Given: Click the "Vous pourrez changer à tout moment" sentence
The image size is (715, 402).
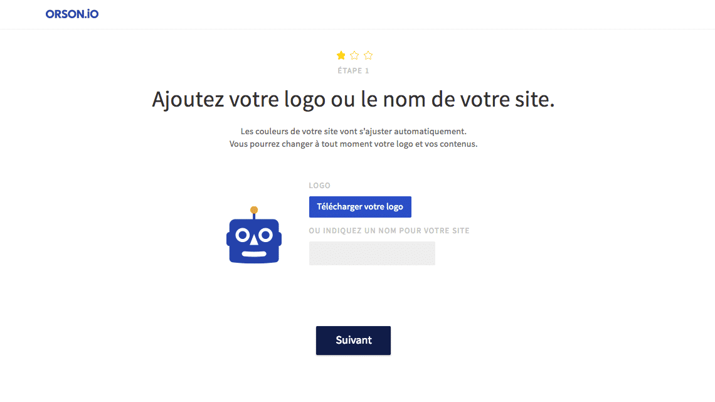Looking at the screenshot, I should coord(353,144).
